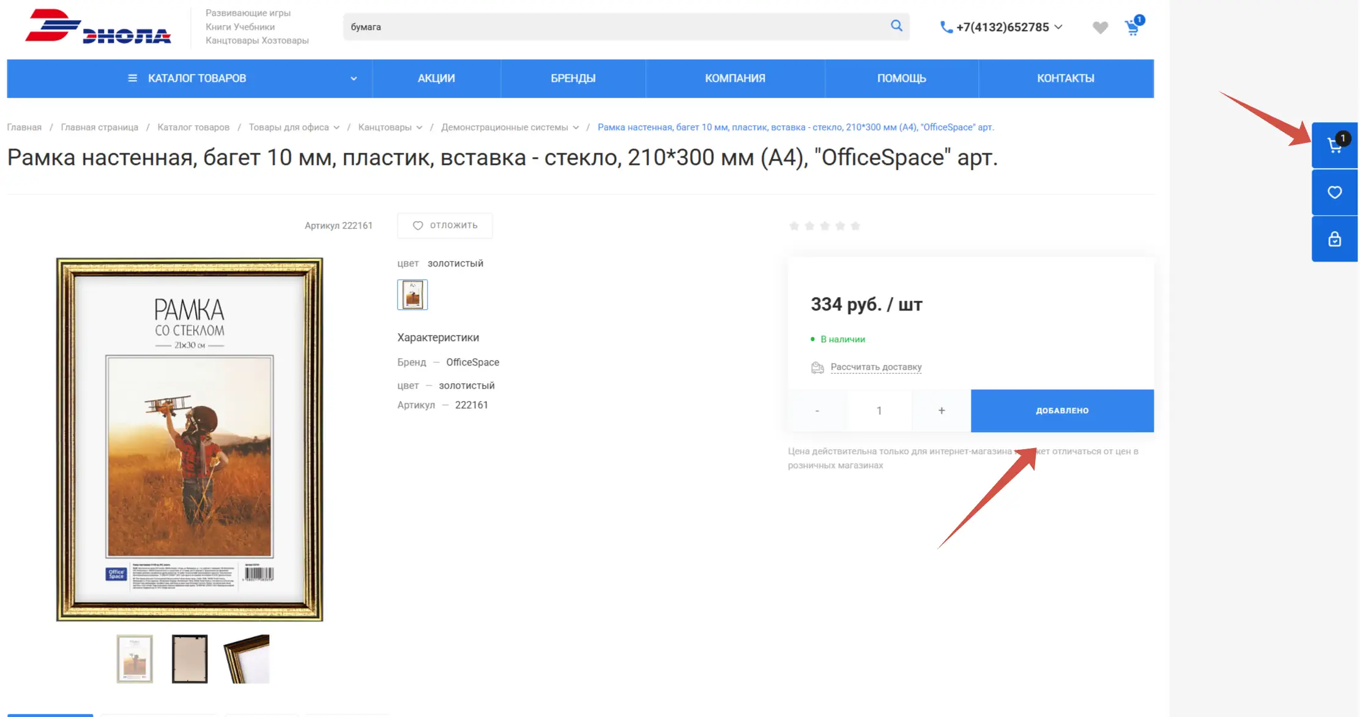Increase quantity with plus button

pyautogui.click(x=942, y=411)
